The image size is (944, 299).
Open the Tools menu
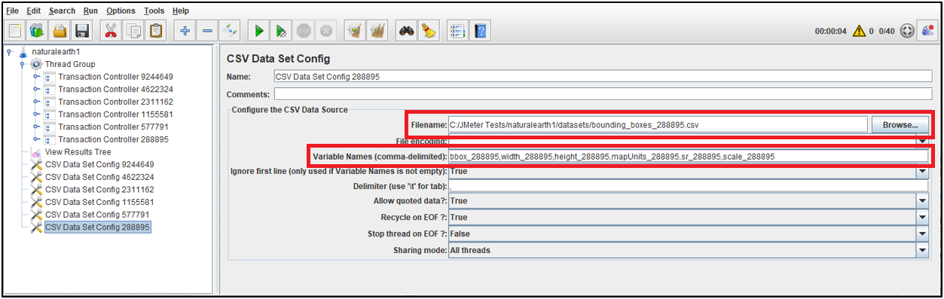(x=154, y=11)
